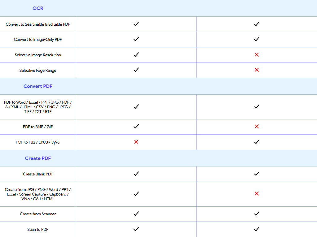Select the Convert PDF section heading

[x=38, y=86]
